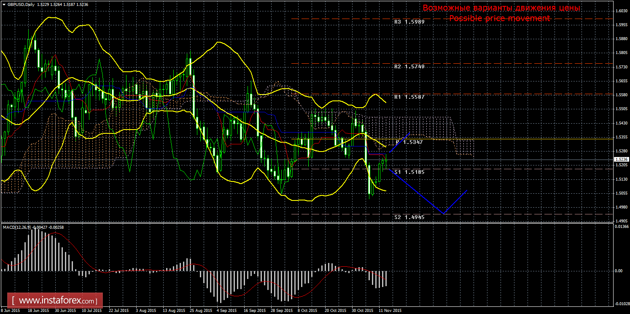Screen dimensions: 630x314
Task: Click 1.5805 on the price scale
Action: (x=622, y=53)
